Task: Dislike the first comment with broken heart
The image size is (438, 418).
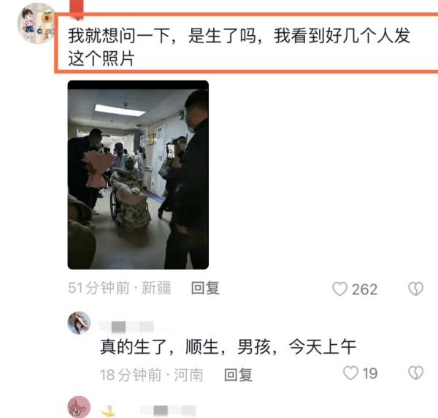Action: [415, 289]
